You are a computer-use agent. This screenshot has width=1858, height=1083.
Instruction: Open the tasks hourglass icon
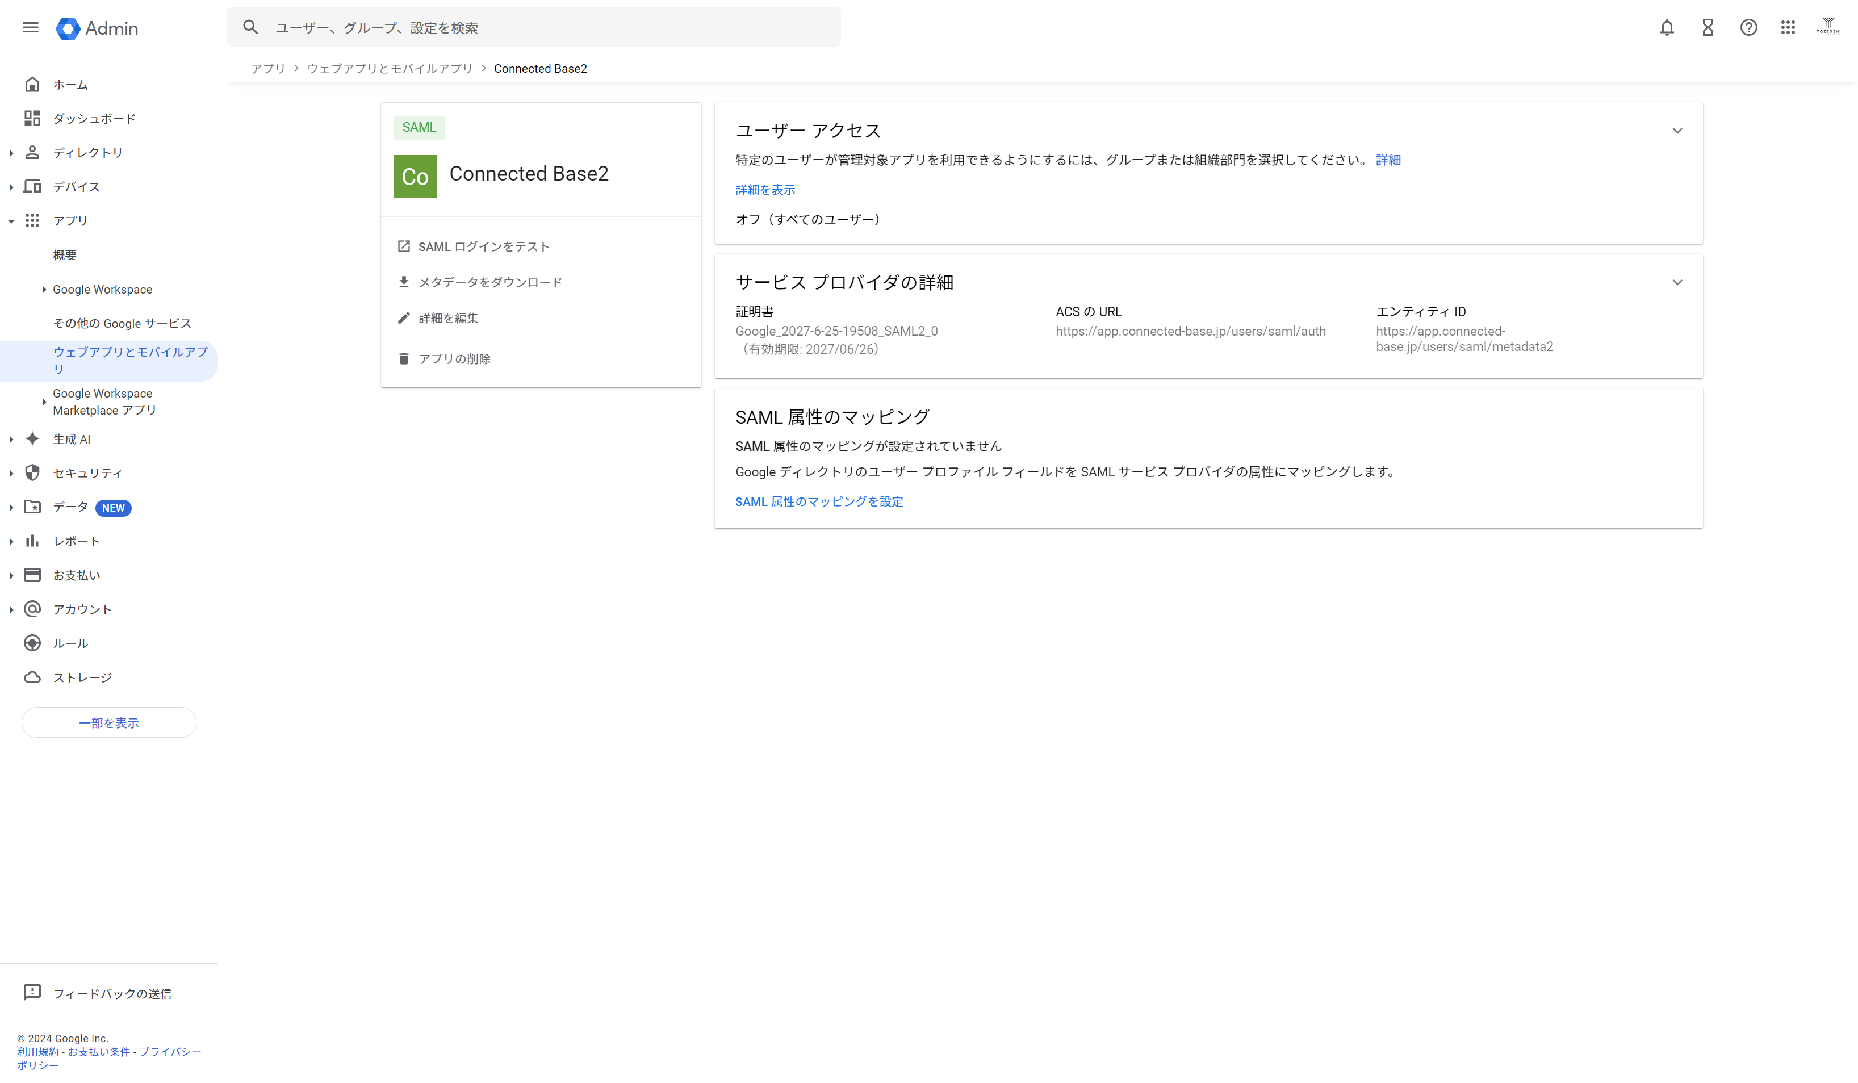pyautogui.click(x=1708, y=27)
